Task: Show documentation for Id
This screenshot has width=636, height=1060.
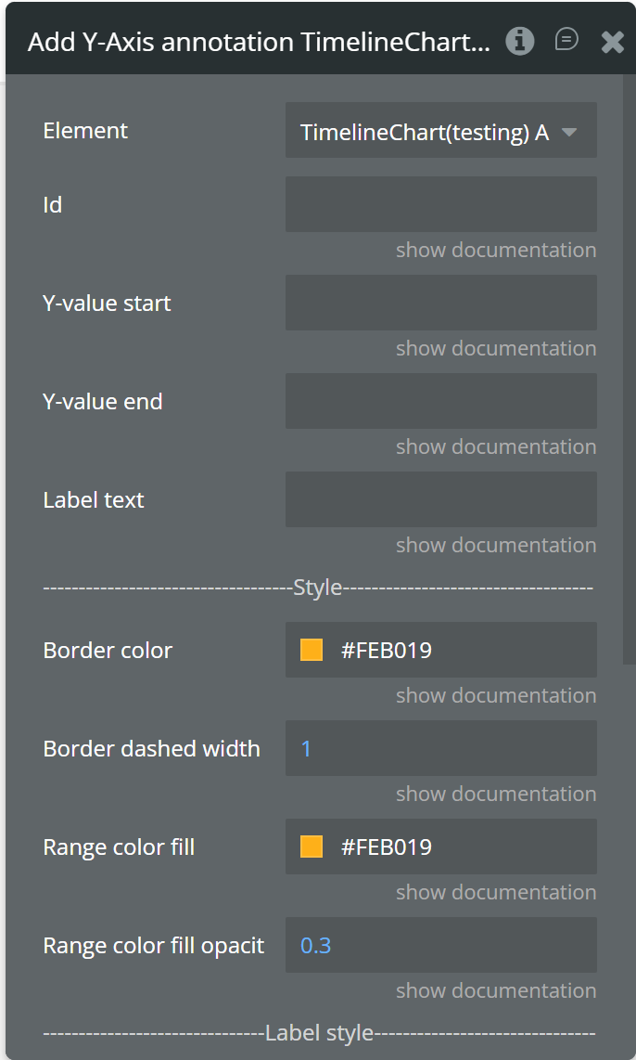Action: coord(495,250)
